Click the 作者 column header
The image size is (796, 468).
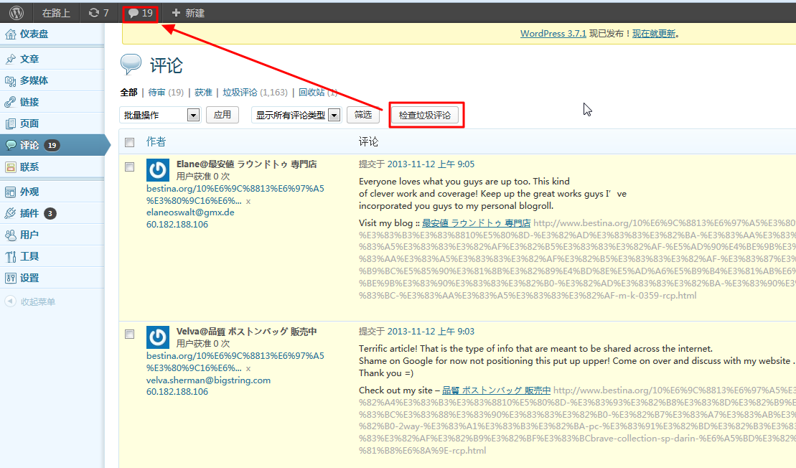tap(156, 141)
